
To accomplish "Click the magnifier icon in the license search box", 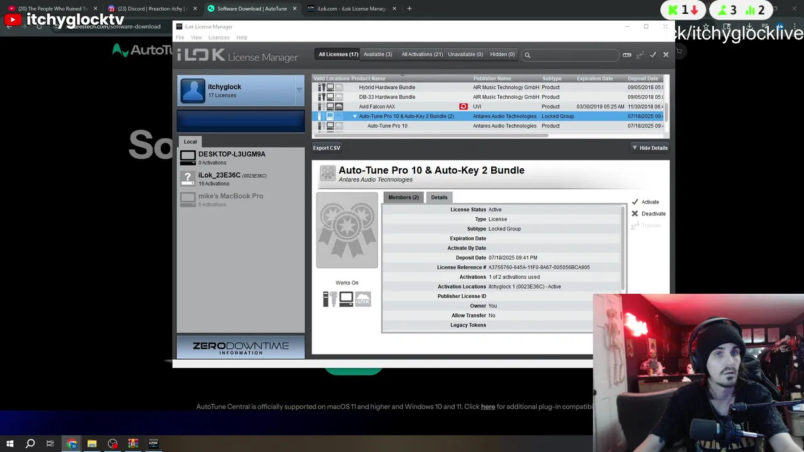I will [528, 55].
